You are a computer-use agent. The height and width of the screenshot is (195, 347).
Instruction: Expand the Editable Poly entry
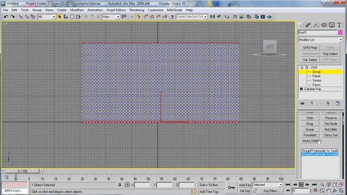point(301,89)
